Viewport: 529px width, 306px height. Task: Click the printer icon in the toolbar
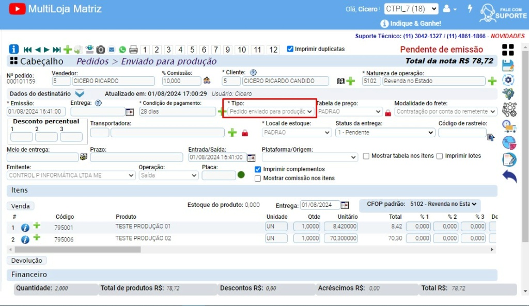click(x=133, y=49)
